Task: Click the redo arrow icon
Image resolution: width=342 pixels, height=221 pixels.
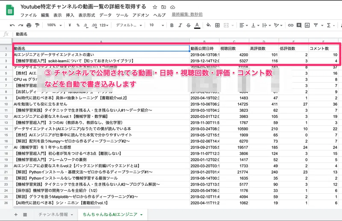Action: pos(21,25)
